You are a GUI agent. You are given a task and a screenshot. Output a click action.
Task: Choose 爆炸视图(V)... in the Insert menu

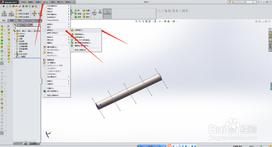(56, 47)
